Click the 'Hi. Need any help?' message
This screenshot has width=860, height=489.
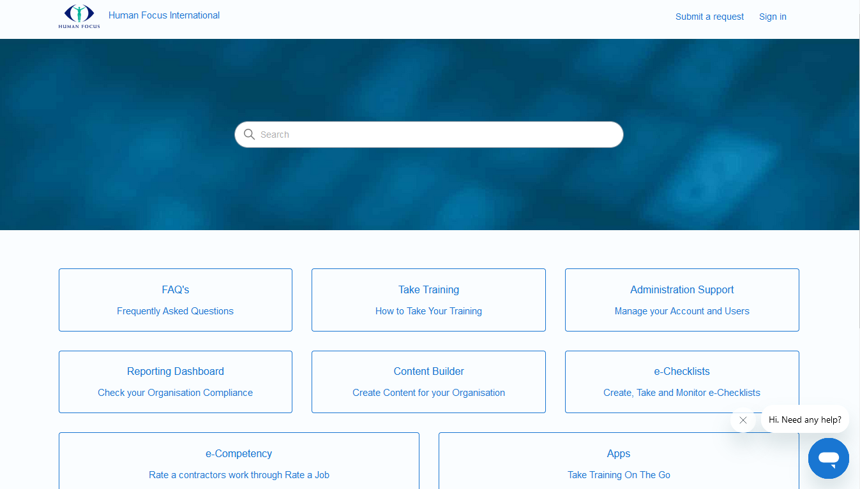(804, 420)
